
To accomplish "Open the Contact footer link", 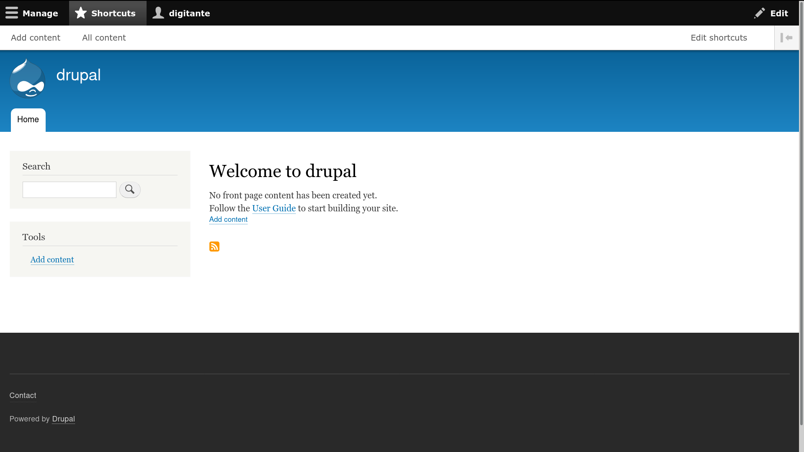I will click(23, 395).
